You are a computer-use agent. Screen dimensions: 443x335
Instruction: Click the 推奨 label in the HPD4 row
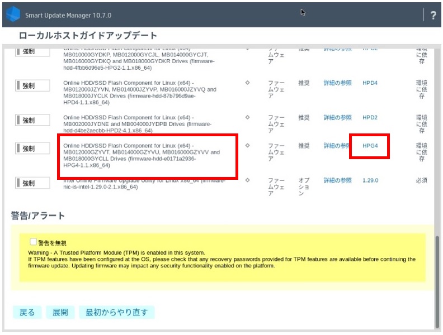click(304, 83)
